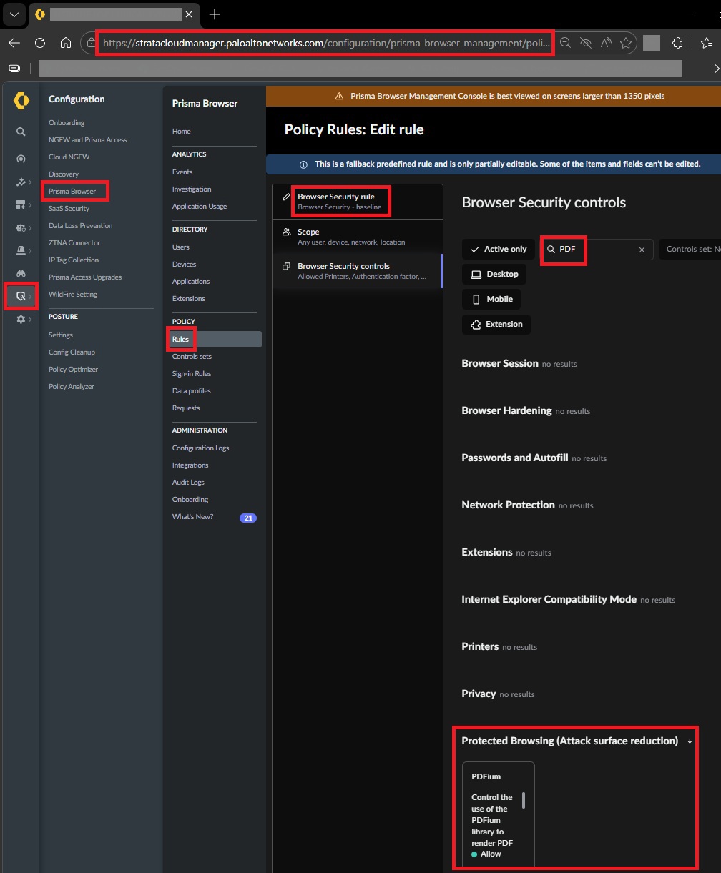
Task: Open Data Loss Prevention
Action: click(x=81, y=225)
